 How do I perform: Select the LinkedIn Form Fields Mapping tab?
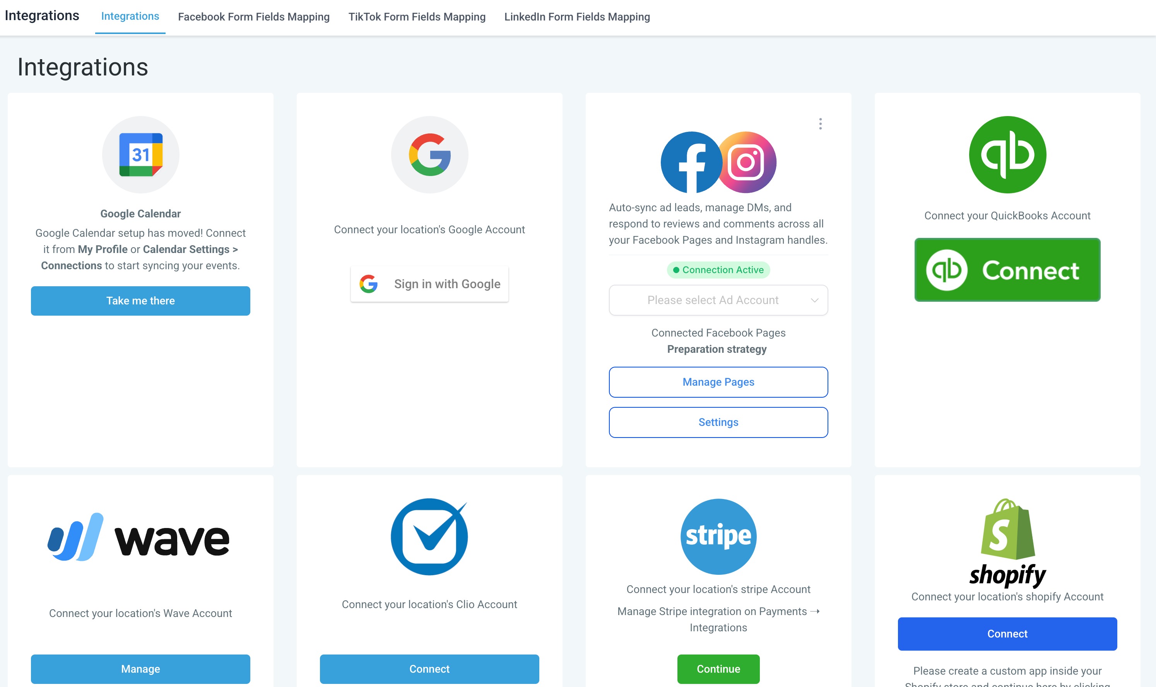(577, 17)
